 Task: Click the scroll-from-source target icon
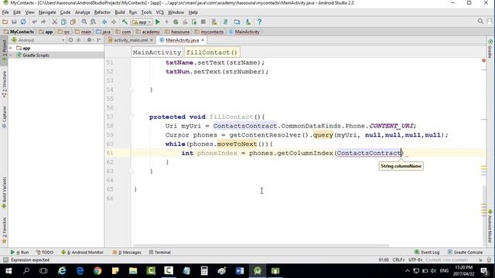[x=70, y=40]
